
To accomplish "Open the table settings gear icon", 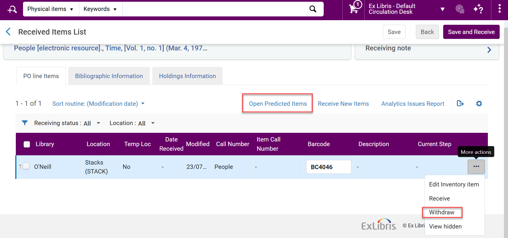I will 479,103.
